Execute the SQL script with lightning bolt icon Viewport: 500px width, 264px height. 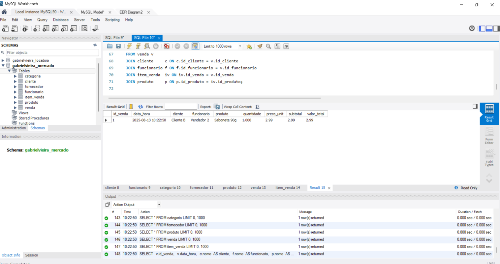pyautogui.click(x=129, y=46)
